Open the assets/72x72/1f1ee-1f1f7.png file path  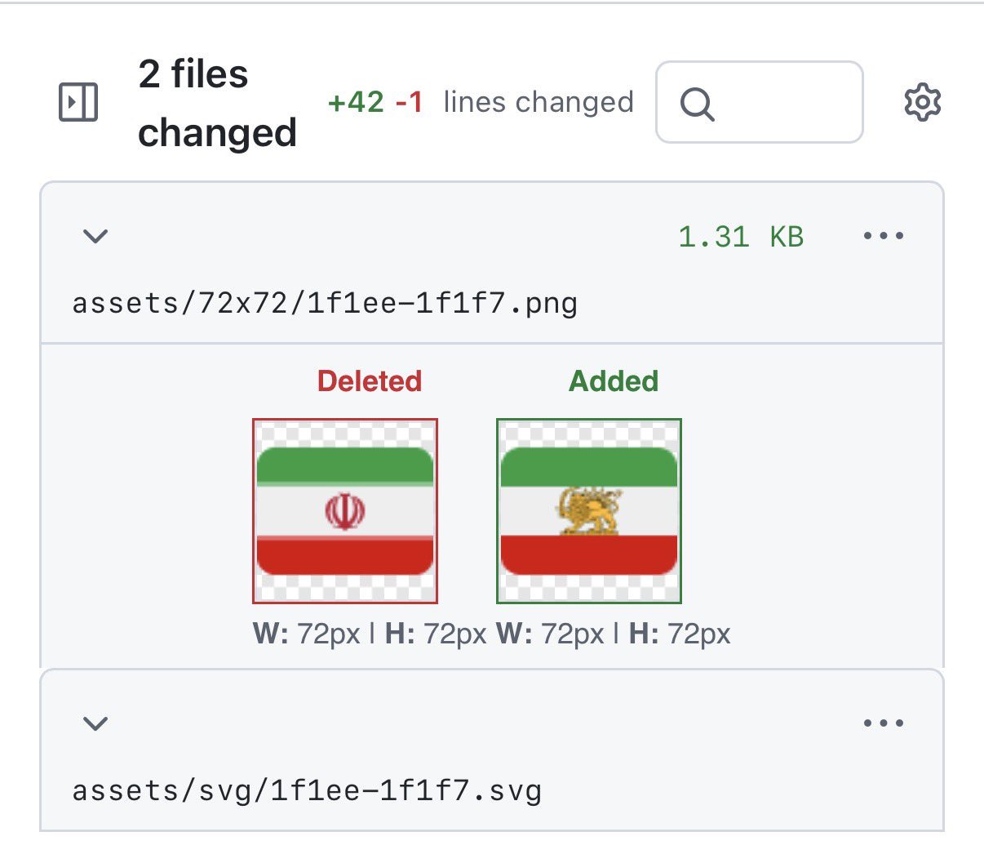coord(325,304)
